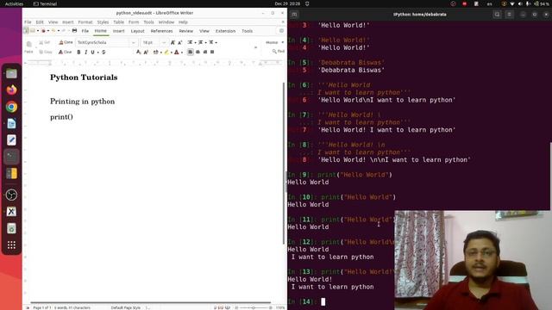Open Files from the Ubuntu dock
This screenshot has height=310, width=552.
pos(11,73)
